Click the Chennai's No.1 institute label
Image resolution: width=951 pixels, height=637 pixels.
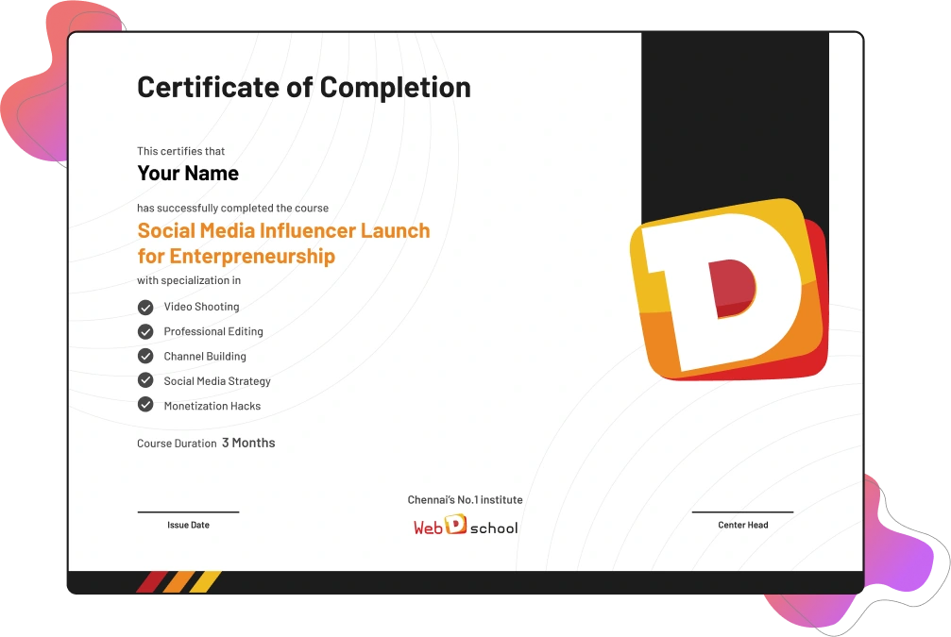[464, 499]
